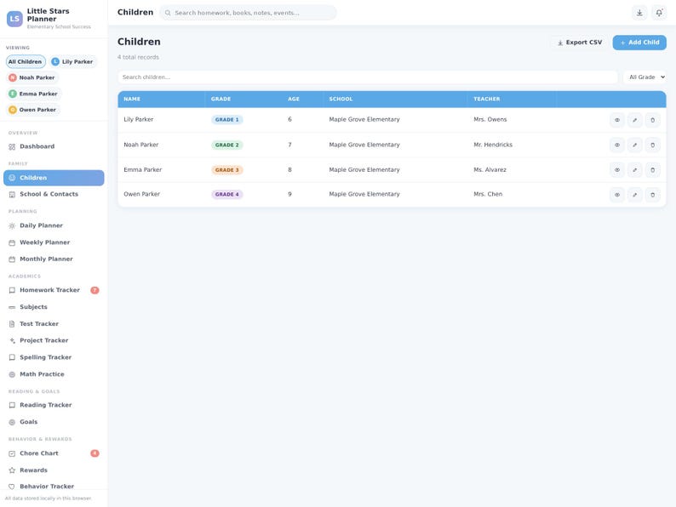The height and width of the screenshot is (507, 676).
Task: Open the Subjects page
Action: click(54, 307)
